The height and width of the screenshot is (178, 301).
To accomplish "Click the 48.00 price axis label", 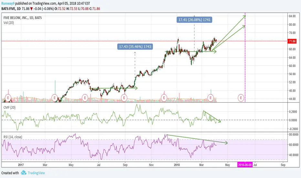I will [292, 91].
